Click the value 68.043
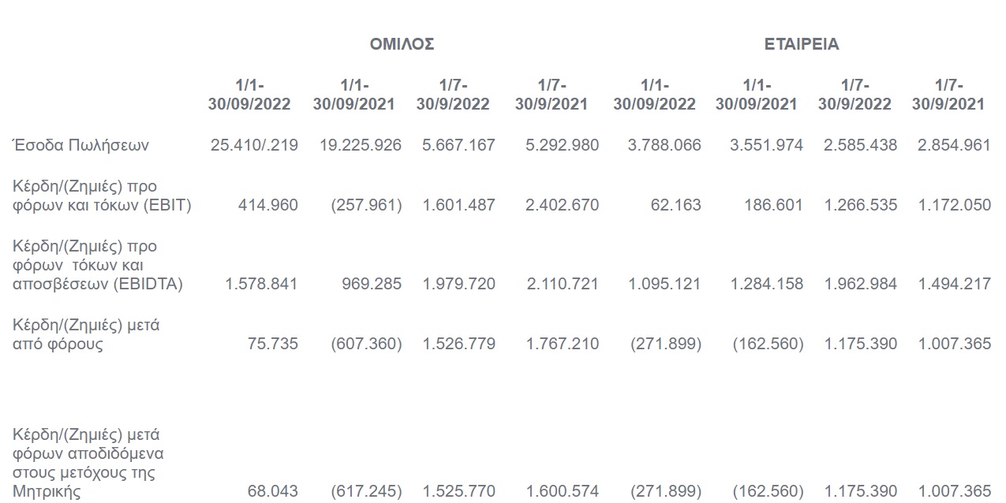 point(272,491)
